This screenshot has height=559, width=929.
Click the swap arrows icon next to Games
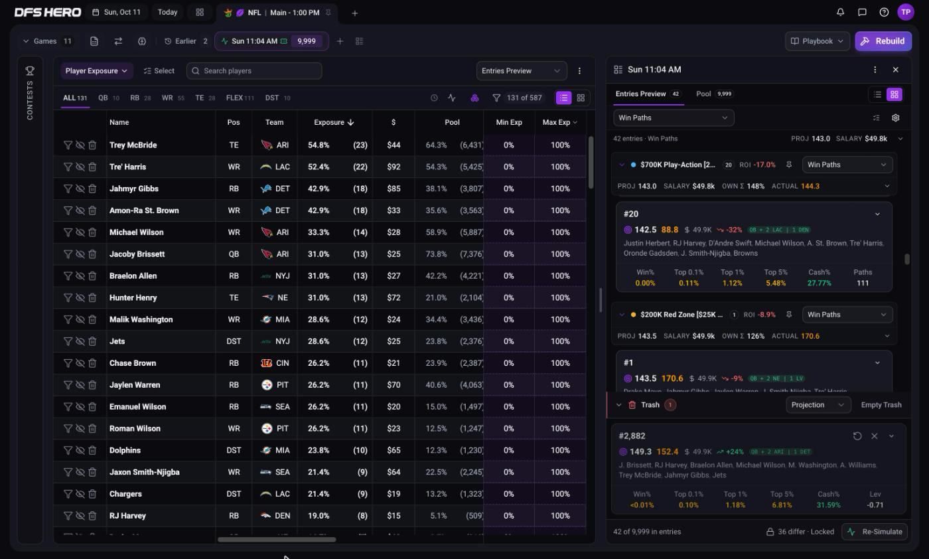pyautogui.click(x=118, y=41)
